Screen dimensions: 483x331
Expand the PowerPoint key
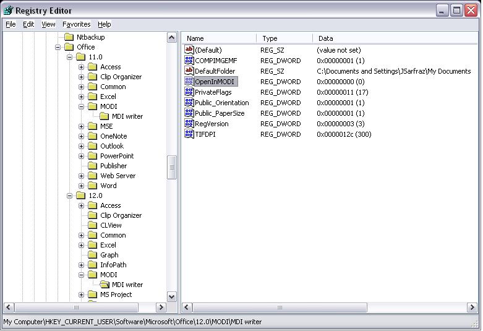[81, 156]
